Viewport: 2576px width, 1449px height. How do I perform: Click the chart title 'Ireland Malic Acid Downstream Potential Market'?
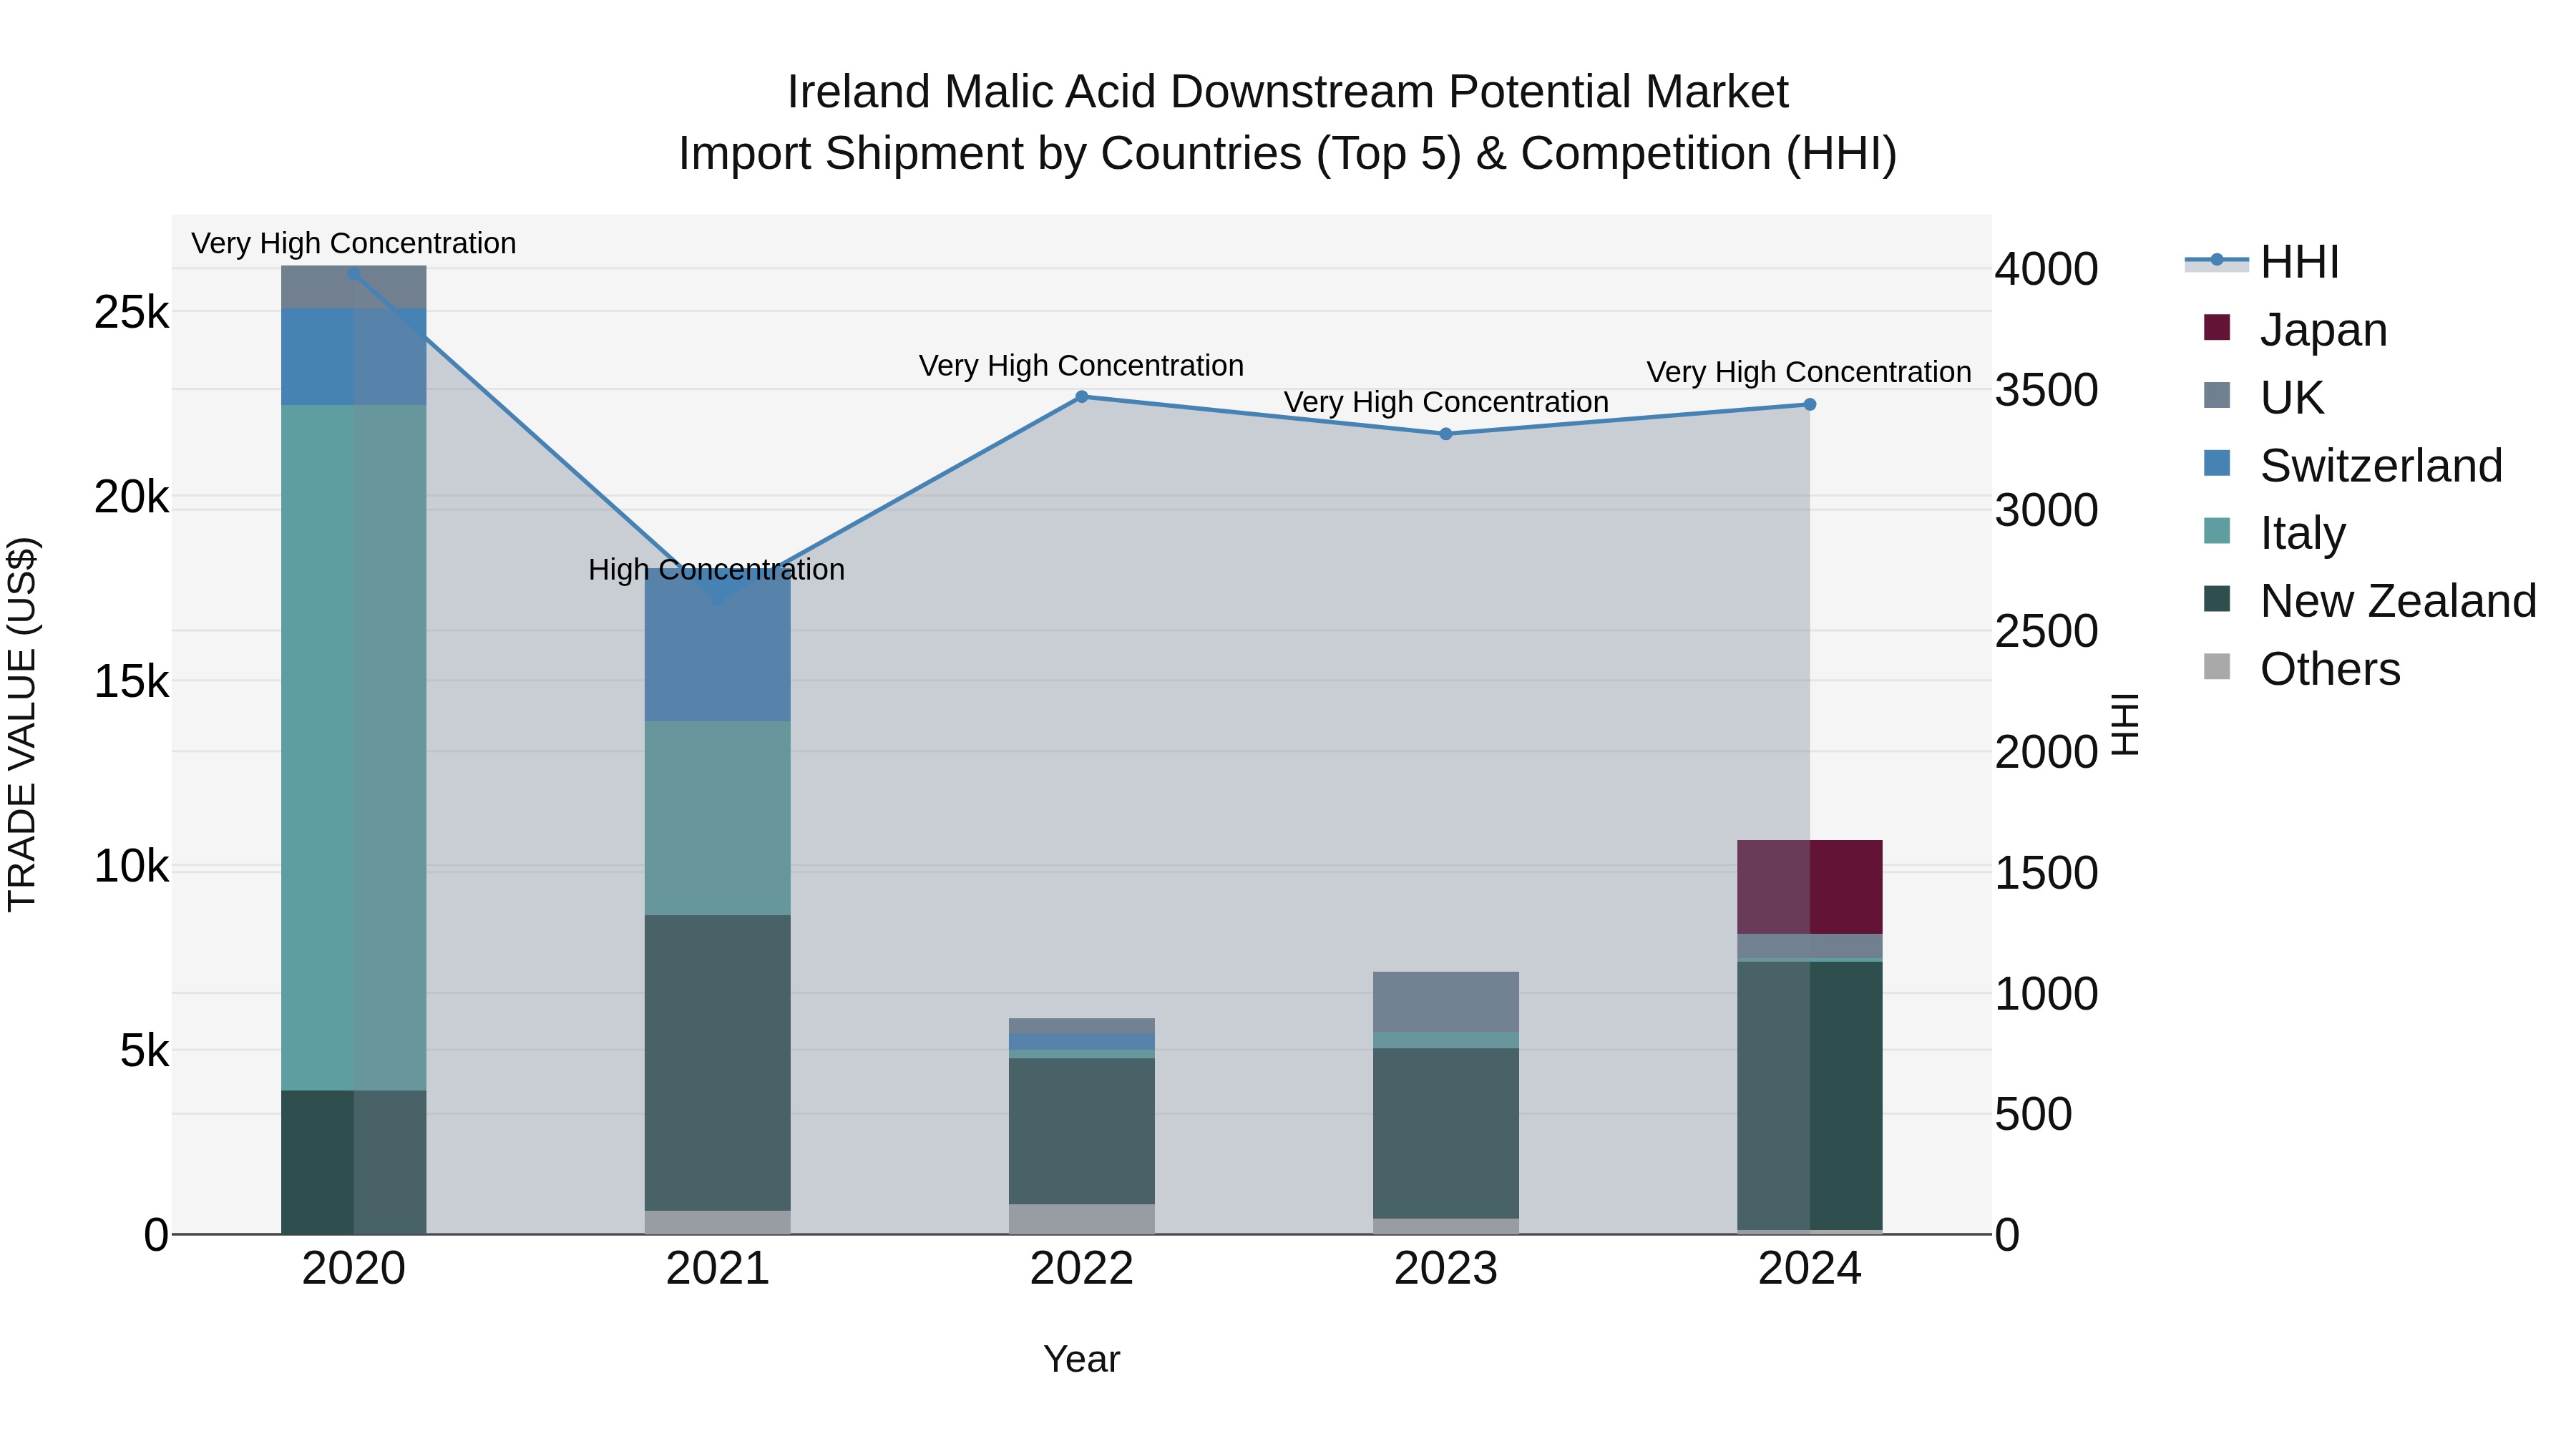pyautogui.click(x=1288, y=92)
